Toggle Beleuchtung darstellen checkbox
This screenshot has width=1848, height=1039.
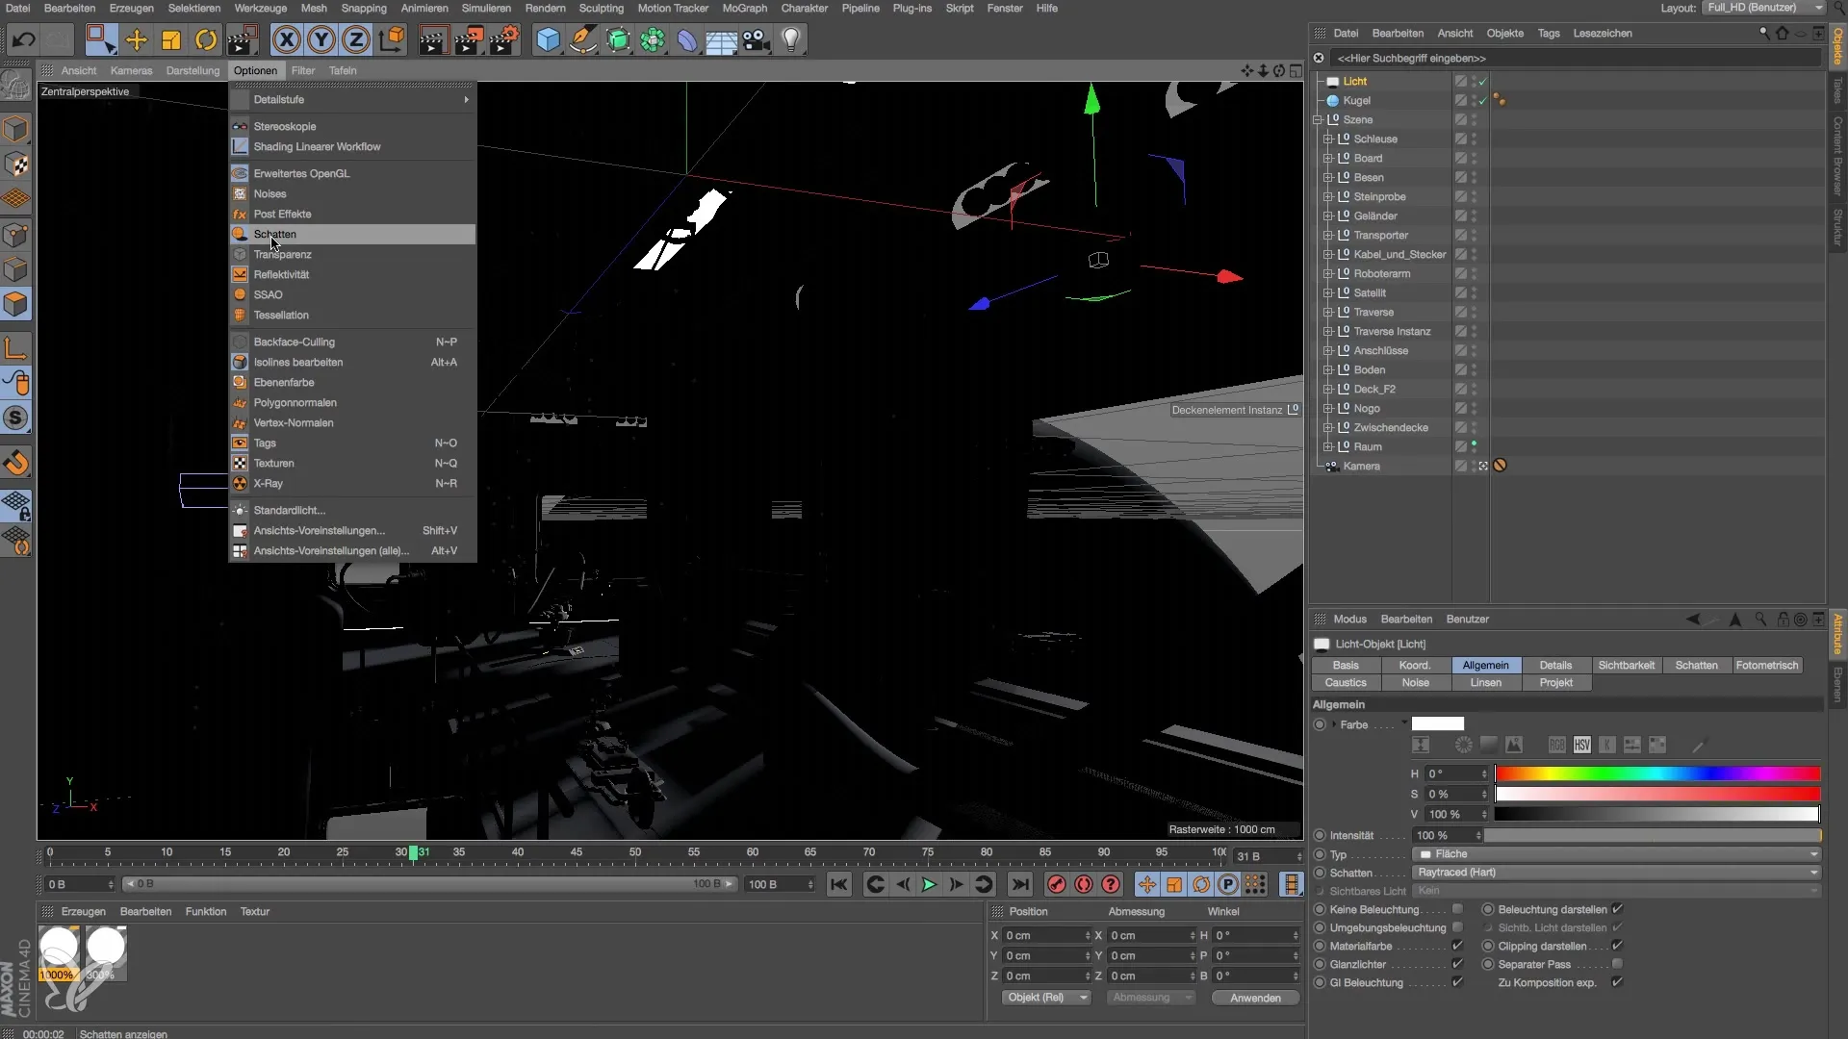tap(1617, 909)
